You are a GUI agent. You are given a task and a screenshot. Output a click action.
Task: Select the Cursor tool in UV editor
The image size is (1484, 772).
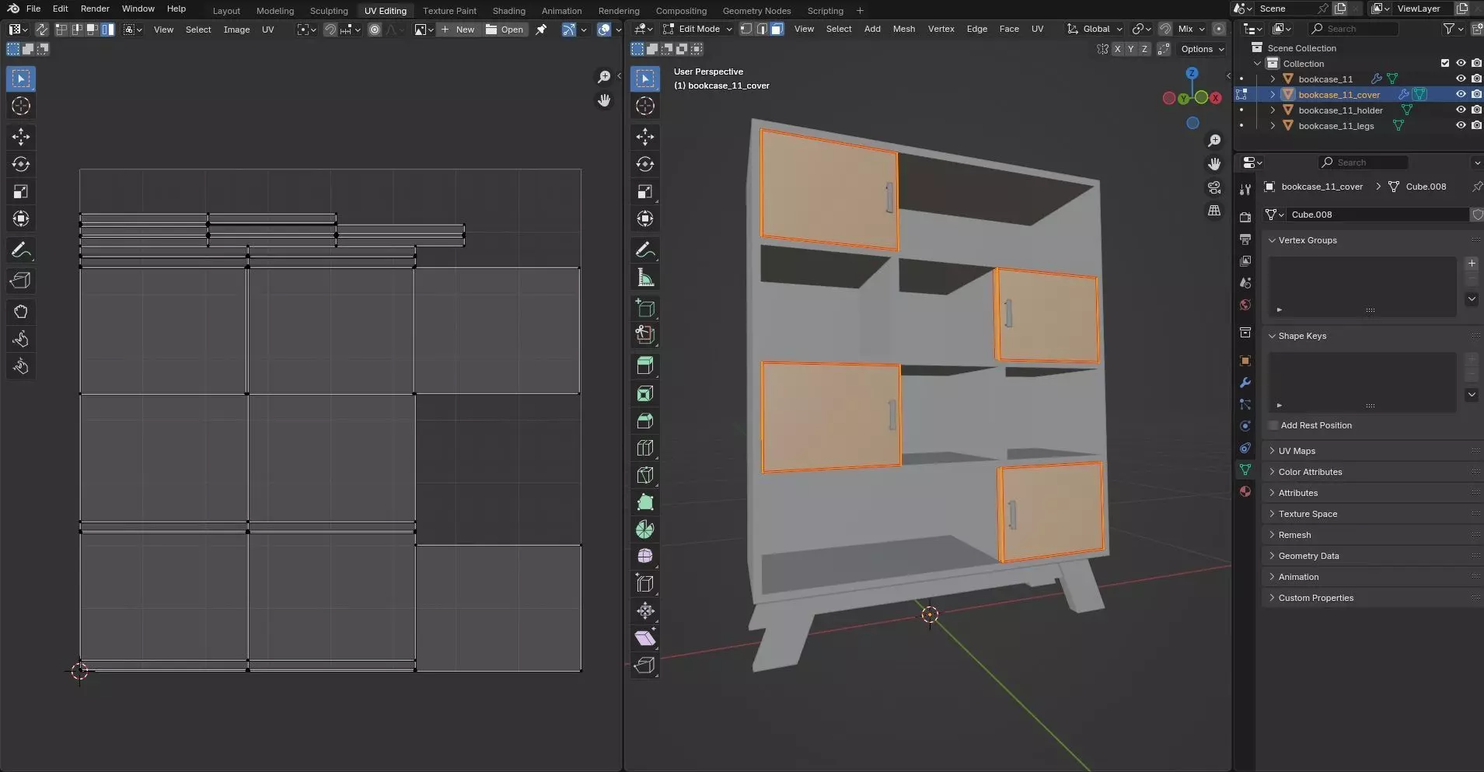21,106
